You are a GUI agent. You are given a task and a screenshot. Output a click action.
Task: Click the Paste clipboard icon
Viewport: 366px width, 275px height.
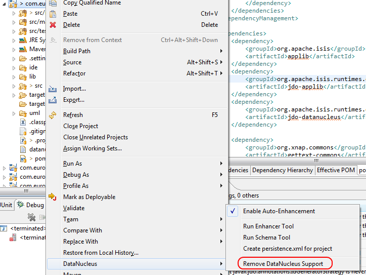53,14
